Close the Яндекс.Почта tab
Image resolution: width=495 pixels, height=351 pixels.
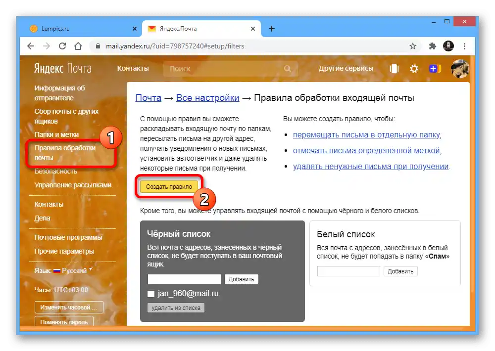(253, 29)
